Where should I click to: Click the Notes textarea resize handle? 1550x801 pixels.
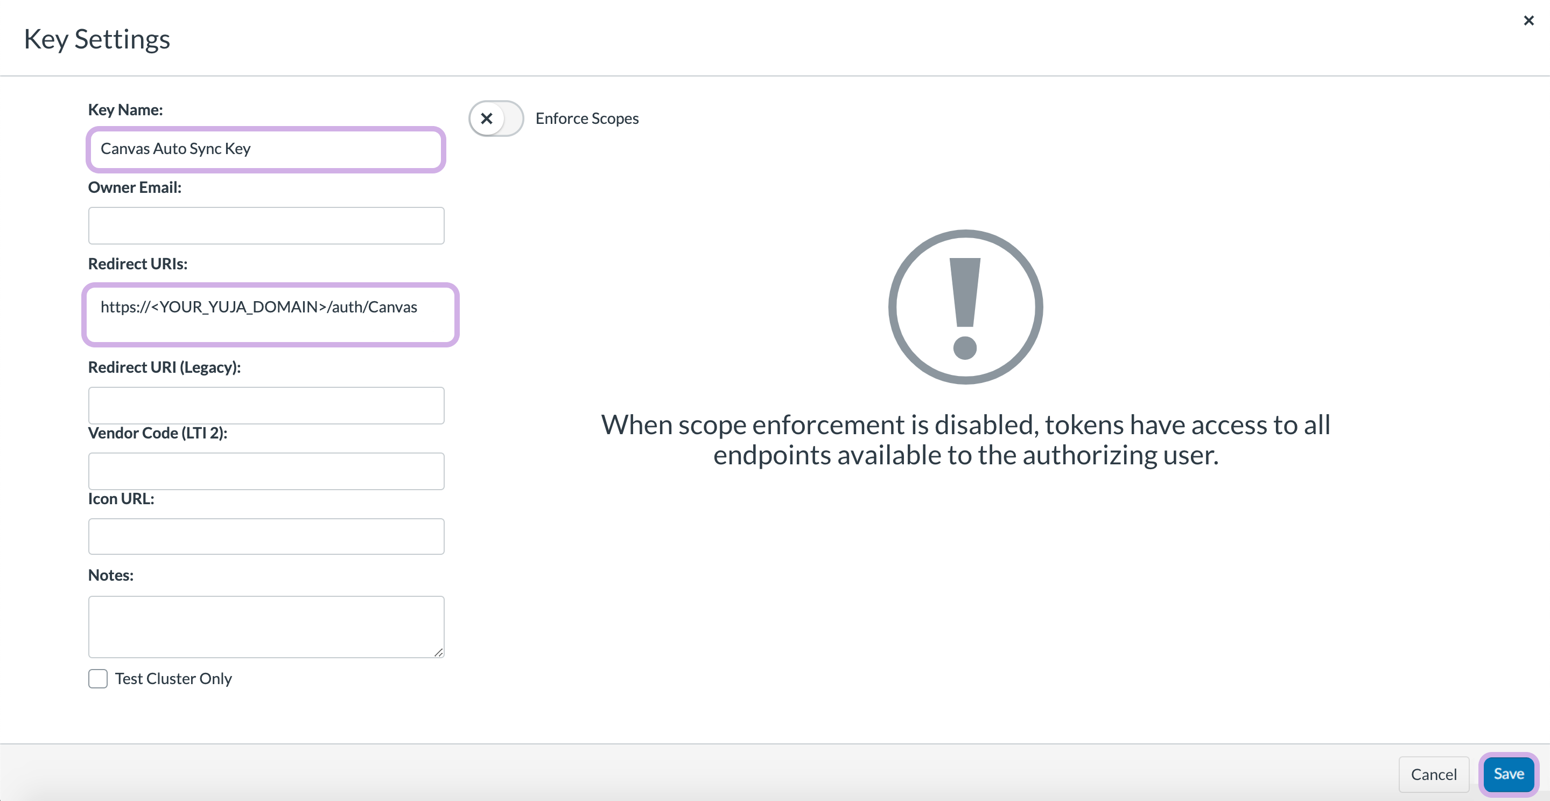pyautogui.click(x=439, y=652)
